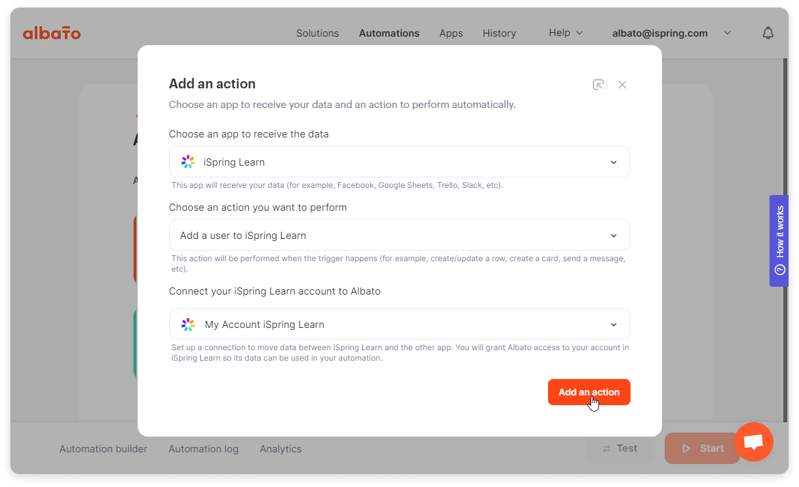
Task: Click the iSpring Learn app logo icon
Action: [188, 162]
